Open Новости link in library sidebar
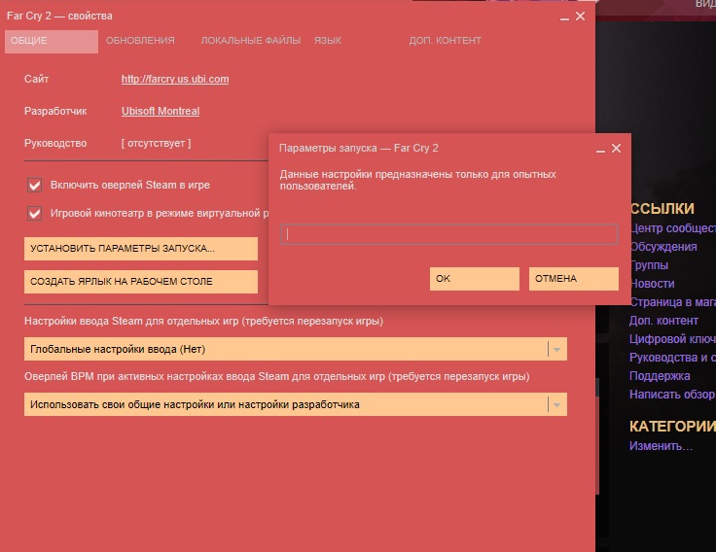 point(652,284)
